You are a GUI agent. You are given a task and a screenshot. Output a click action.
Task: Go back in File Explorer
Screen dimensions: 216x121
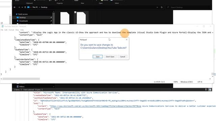tap(15, 7)
